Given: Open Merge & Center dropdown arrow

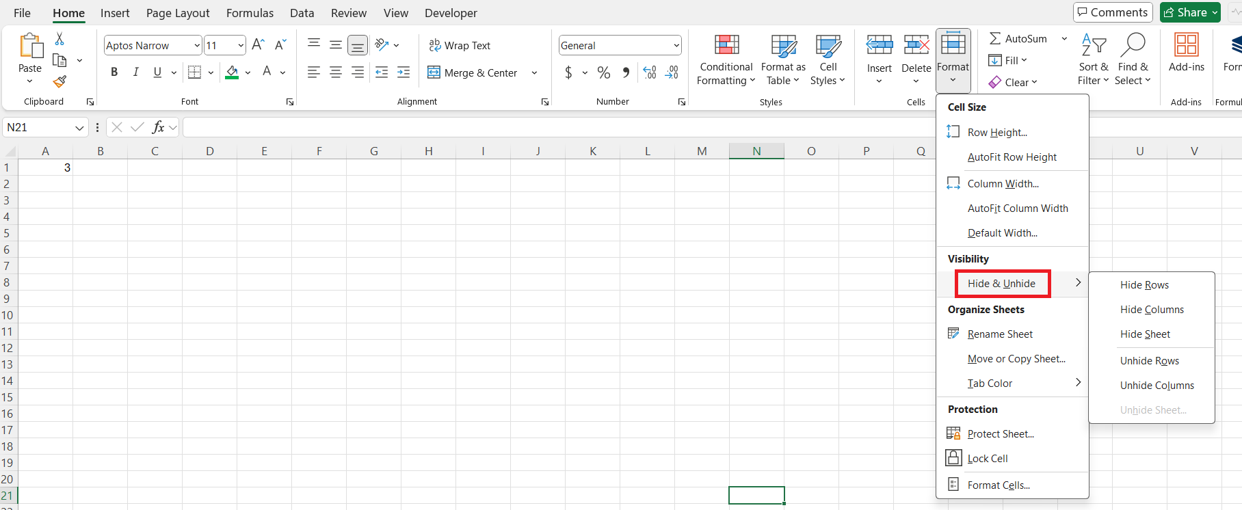Looking at the screenshot, I should (x=534, y=72).
